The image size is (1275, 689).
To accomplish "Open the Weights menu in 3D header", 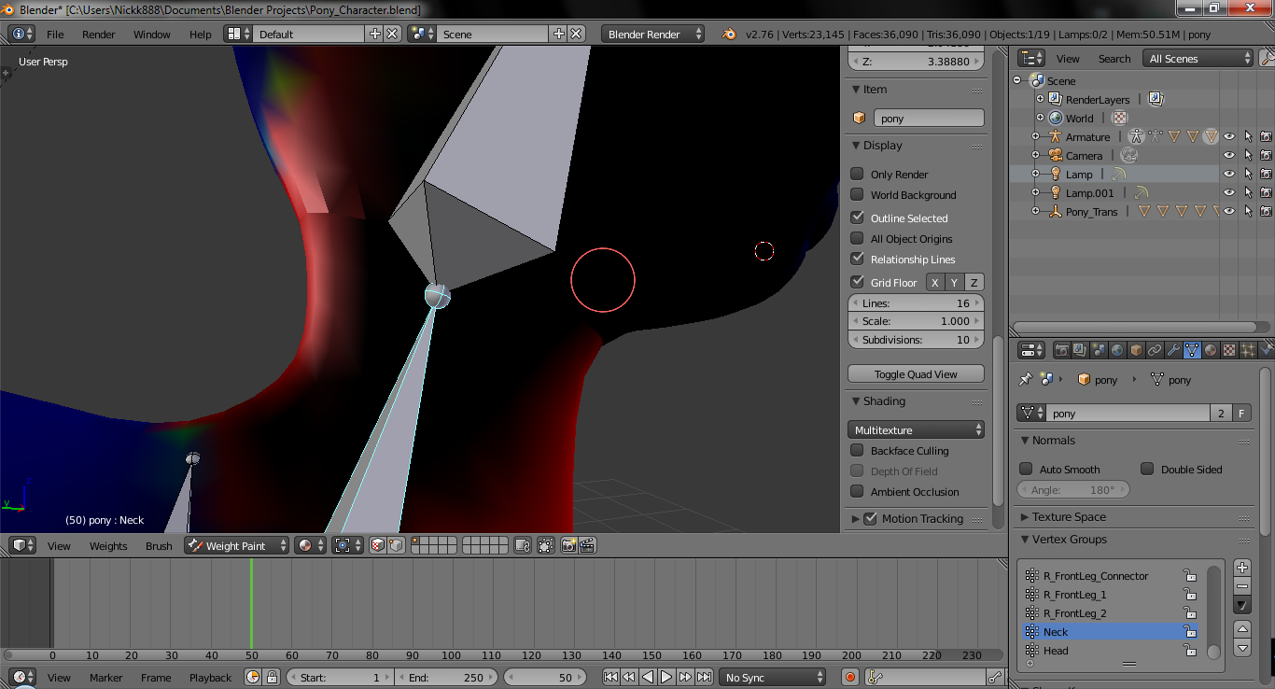I will coord(108,545).
